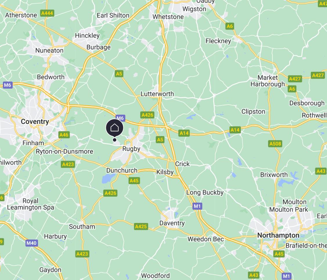Click the home location pin marker
The height and width of the screenshot is (280, 327).
click(x=115, y=128)
